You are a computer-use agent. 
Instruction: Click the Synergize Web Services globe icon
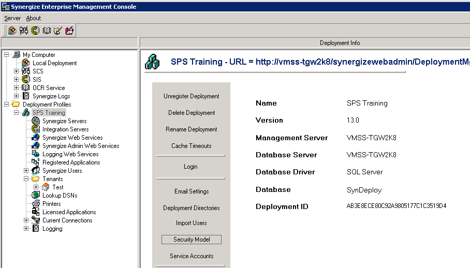36,138
